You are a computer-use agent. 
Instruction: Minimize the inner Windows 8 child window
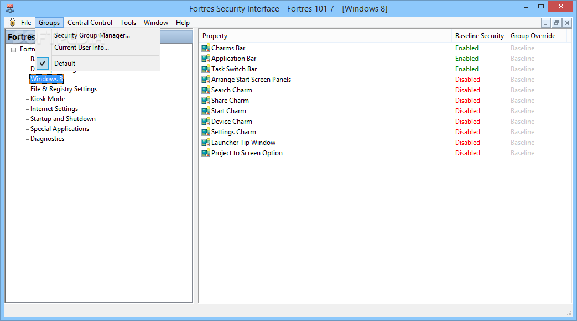[545, 23]
